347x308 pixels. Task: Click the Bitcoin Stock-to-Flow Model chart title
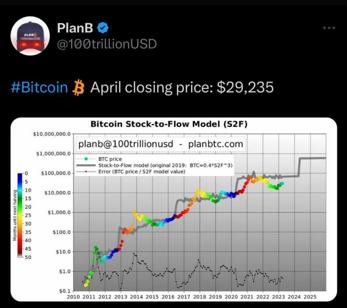(169, 124)
